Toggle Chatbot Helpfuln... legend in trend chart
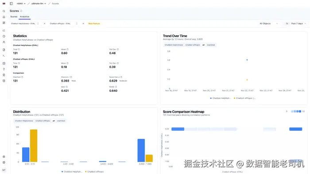The image size is (310, 174). point(221,98)
